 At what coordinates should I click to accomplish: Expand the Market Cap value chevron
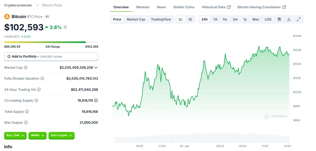96,68
